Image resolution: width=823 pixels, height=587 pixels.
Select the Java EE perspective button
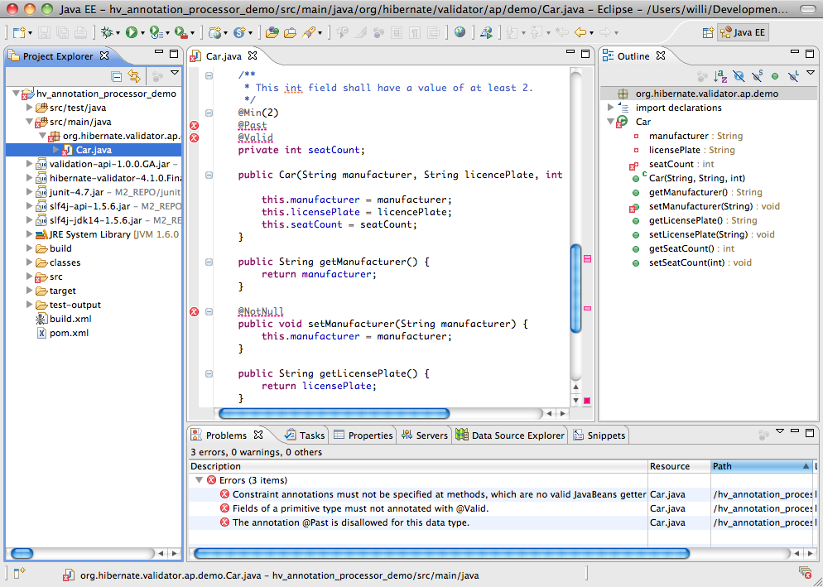[743, 32]
